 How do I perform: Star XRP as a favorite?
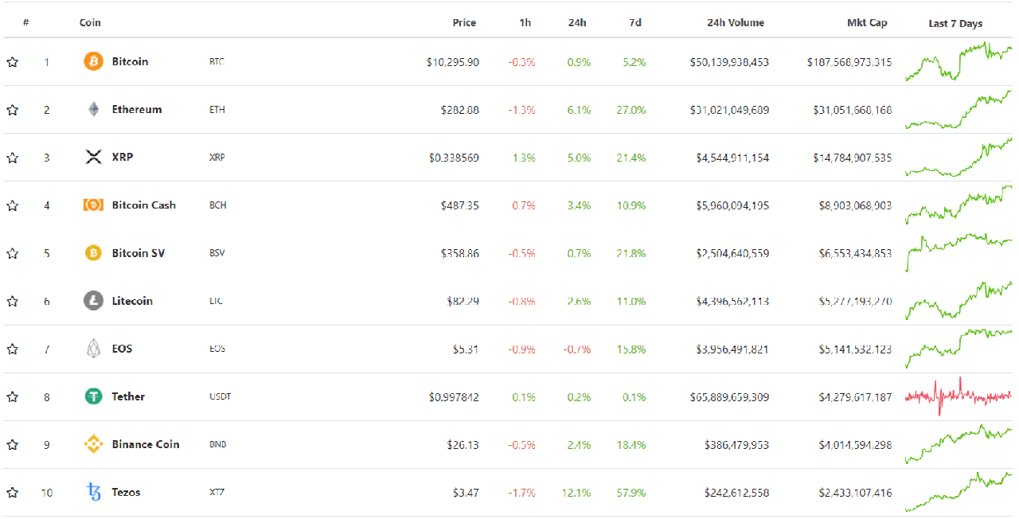tap(12, 158)
